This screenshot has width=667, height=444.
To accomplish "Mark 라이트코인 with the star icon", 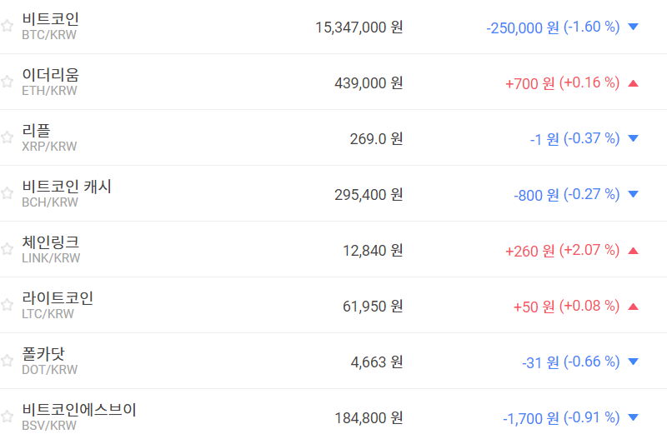I will 8,305.
